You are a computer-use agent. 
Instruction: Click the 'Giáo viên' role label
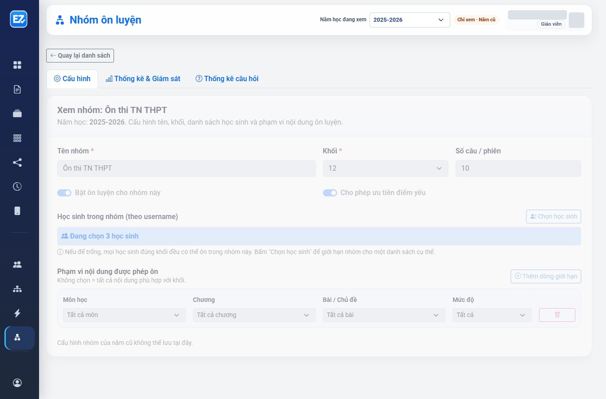click(551, 24)
